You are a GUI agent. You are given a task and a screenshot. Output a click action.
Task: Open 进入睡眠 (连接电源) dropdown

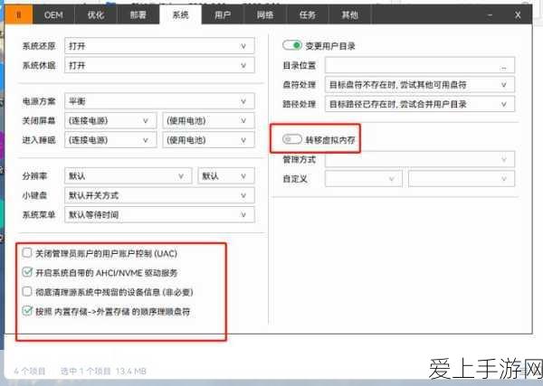(x=110, y=140)
